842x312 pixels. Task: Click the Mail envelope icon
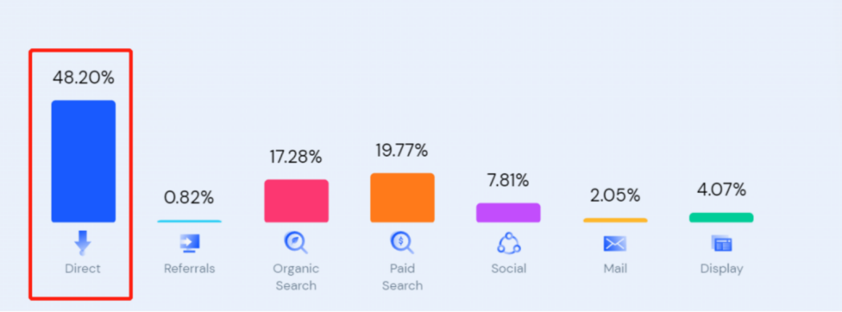pyautogui.click(x=615, y=244)
